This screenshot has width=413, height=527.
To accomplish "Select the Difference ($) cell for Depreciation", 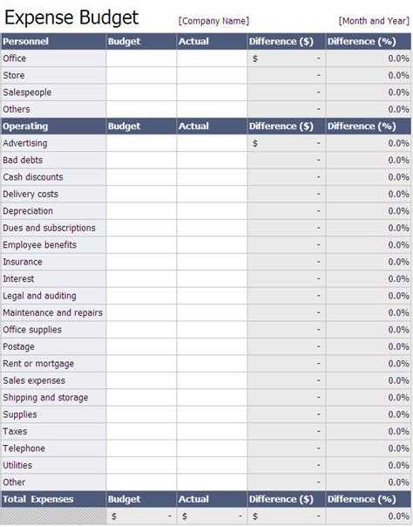I will [287, 211].
